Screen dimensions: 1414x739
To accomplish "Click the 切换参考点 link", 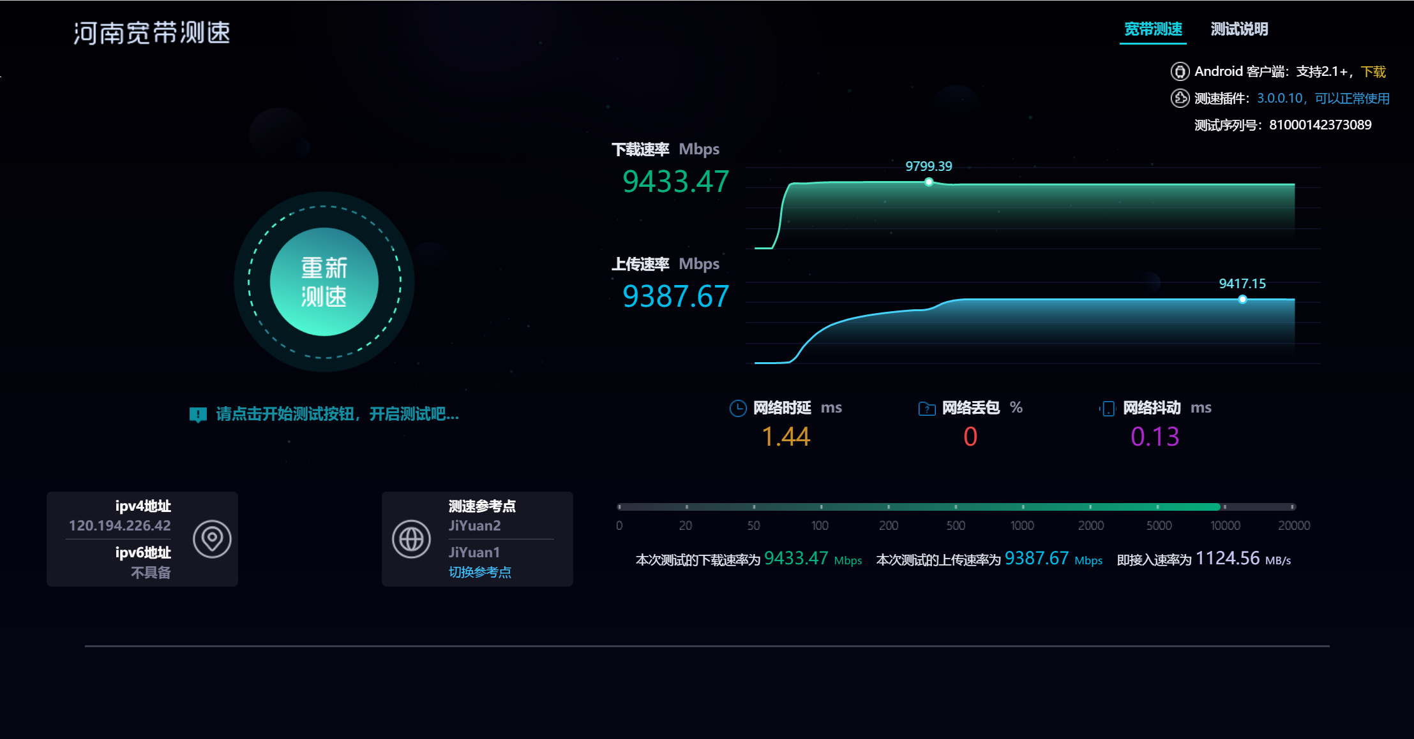I will [x=479, y=572].
